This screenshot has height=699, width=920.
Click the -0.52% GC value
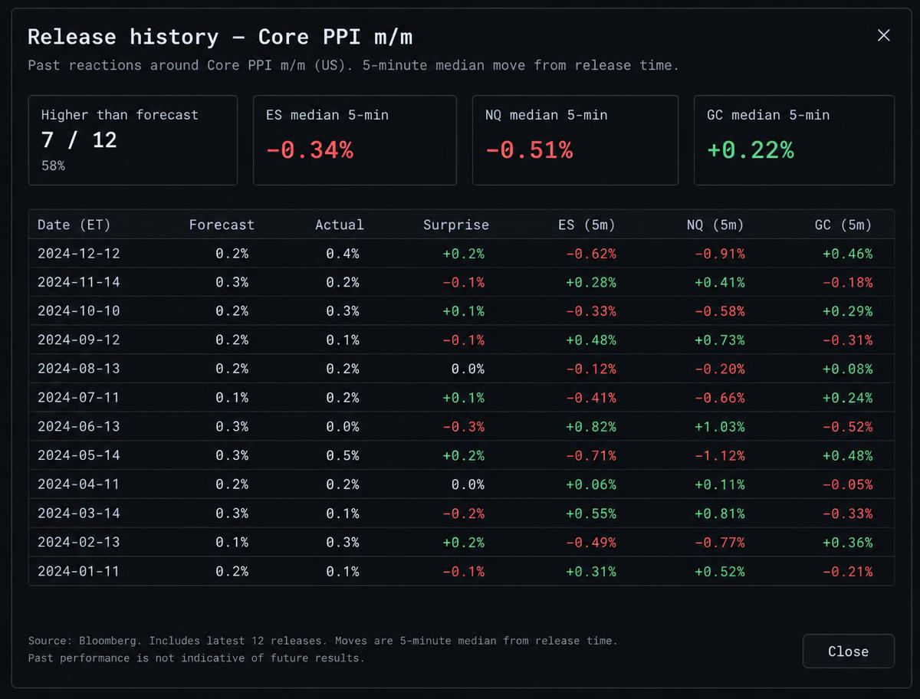[847, 427]
